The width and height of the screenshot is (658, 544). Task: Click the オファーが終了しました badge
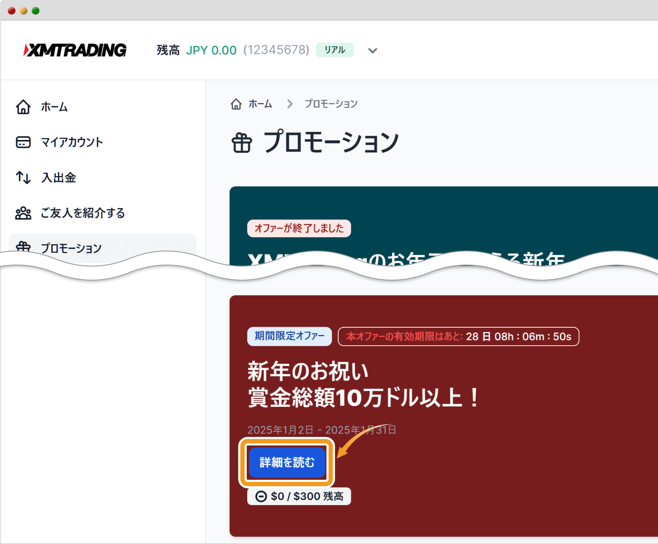pyautogui.click(x=299, y=228)
